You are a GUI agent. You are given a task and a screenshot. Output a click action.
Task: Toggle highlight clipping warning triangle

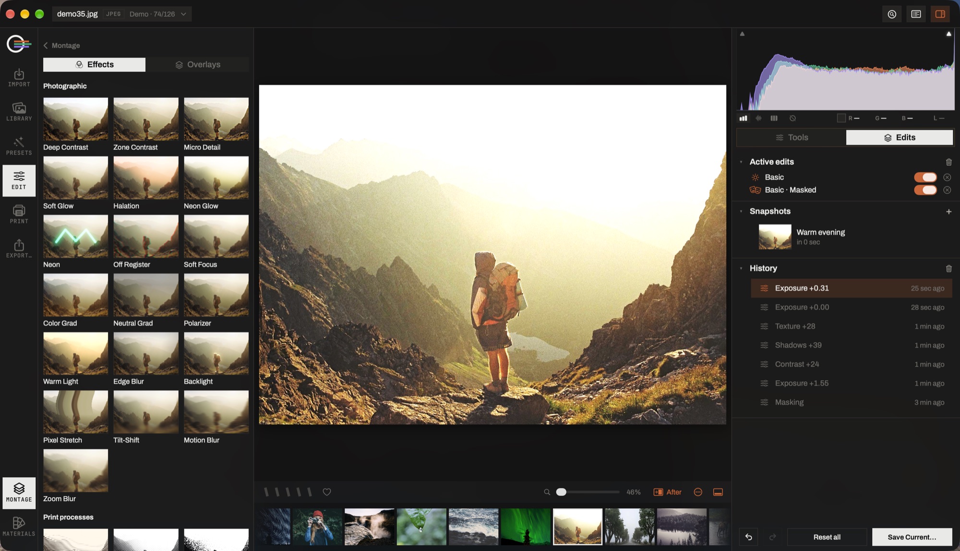pyautogui.click(x=948, y=34)
